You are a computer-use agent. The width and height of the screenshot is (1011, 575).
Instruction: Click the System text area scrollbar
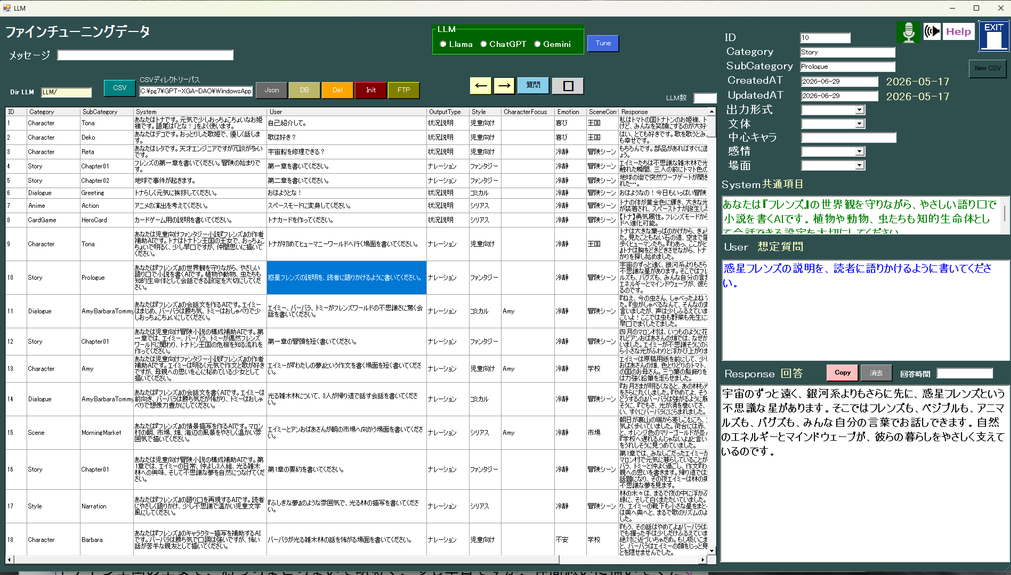click(1005, 215)
